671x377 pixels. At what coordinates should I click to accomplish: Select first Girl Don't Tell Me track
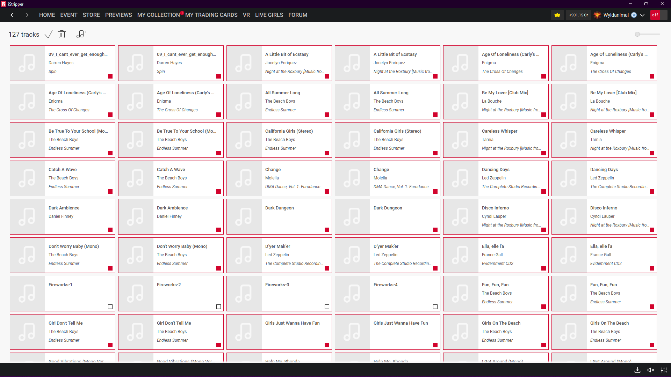pos(63,332)
